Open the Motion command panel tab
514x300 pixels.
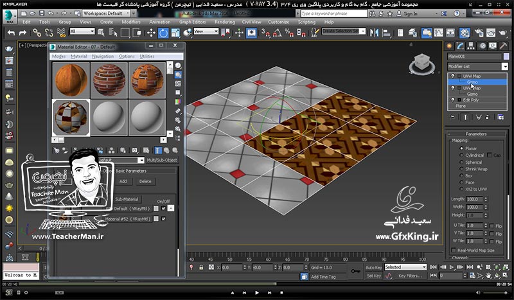pos(483,46)
